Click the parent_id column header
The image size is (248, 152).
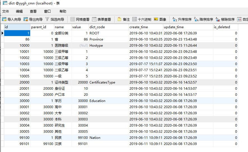coord(42,27)
